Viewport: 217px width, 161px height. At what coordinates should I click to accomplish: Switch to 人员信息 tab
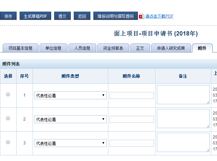tap(82, 48)
